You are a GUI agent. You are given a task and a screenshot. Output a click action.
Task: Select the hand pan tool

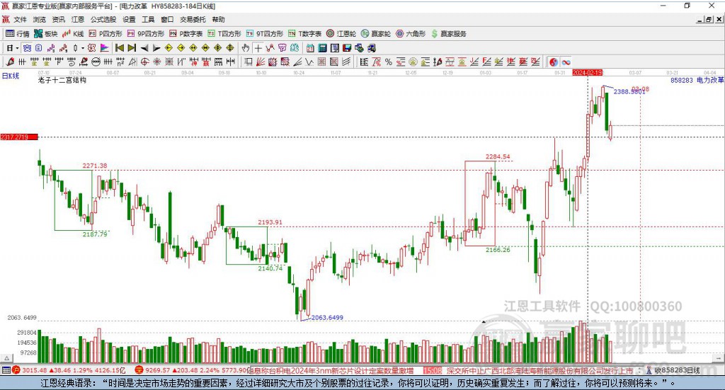pyautogui.click(x=246, y=48)
